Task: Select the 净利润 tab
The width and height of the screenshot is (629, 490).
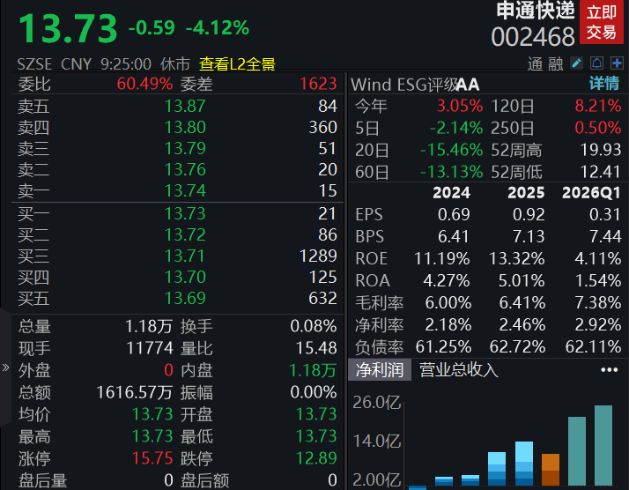Action: 380,369
